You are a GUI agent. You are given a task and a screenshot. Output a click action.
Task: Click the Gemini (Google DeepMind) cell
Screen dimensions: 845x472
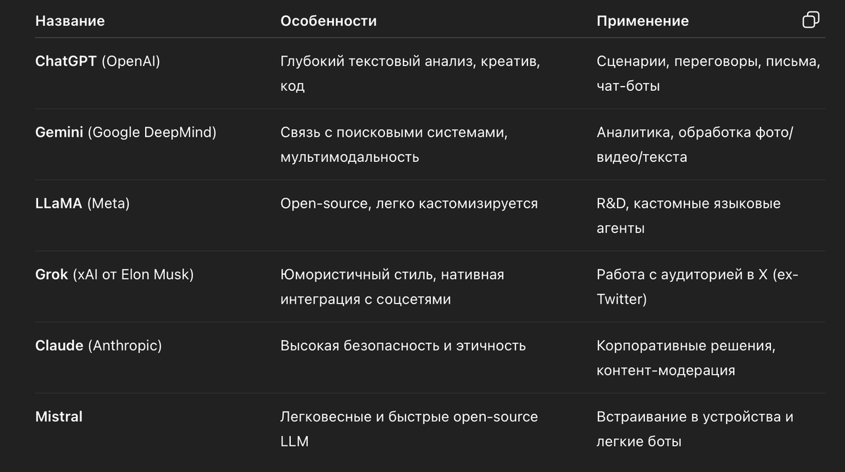tap(125, 132)
